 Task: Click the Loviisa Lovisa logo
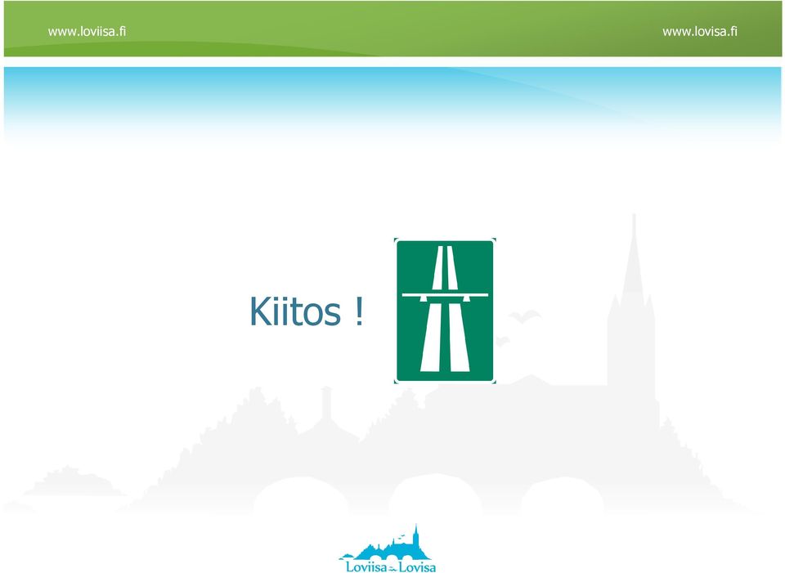(388, 548)
